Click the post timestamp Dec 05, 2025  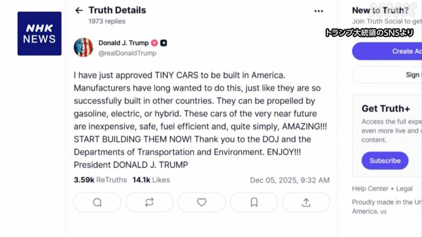click(x=289, y=180)
